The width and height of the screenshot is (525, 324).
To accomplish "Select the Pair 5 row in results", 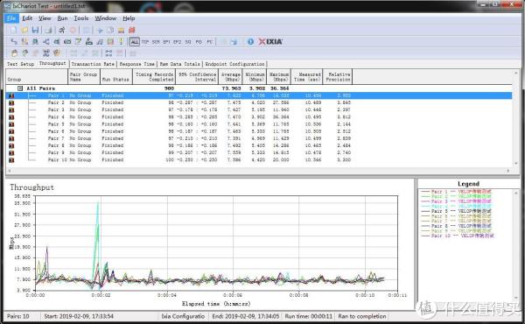I will 258,124.
